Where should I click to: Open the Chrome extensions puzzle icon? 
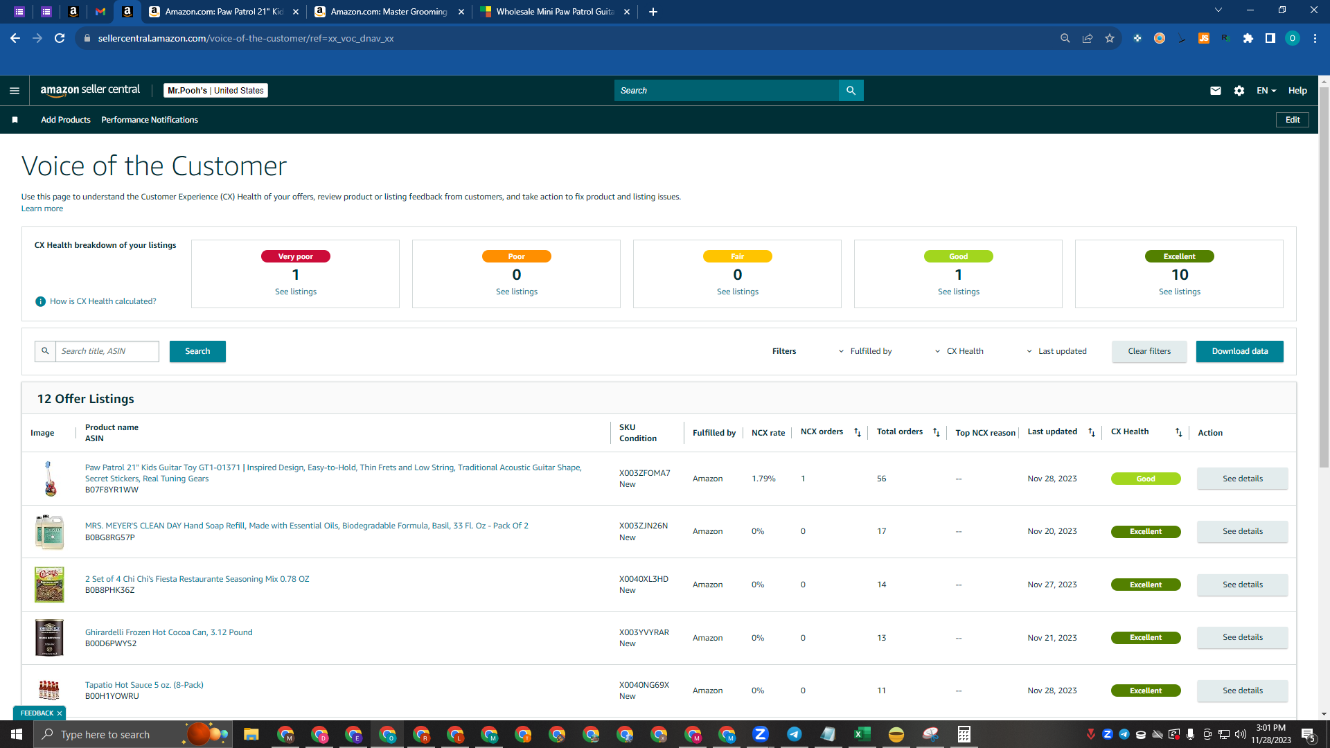coord(1248,38)
